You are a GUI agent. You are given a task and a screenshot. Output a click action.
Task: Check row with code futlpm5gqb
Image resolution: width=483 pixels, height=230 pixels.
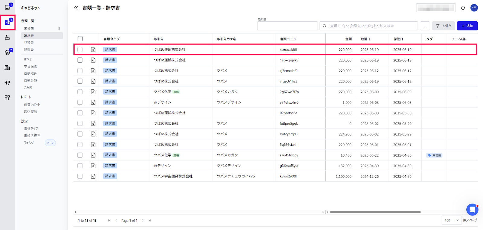[x=80, y=123]
